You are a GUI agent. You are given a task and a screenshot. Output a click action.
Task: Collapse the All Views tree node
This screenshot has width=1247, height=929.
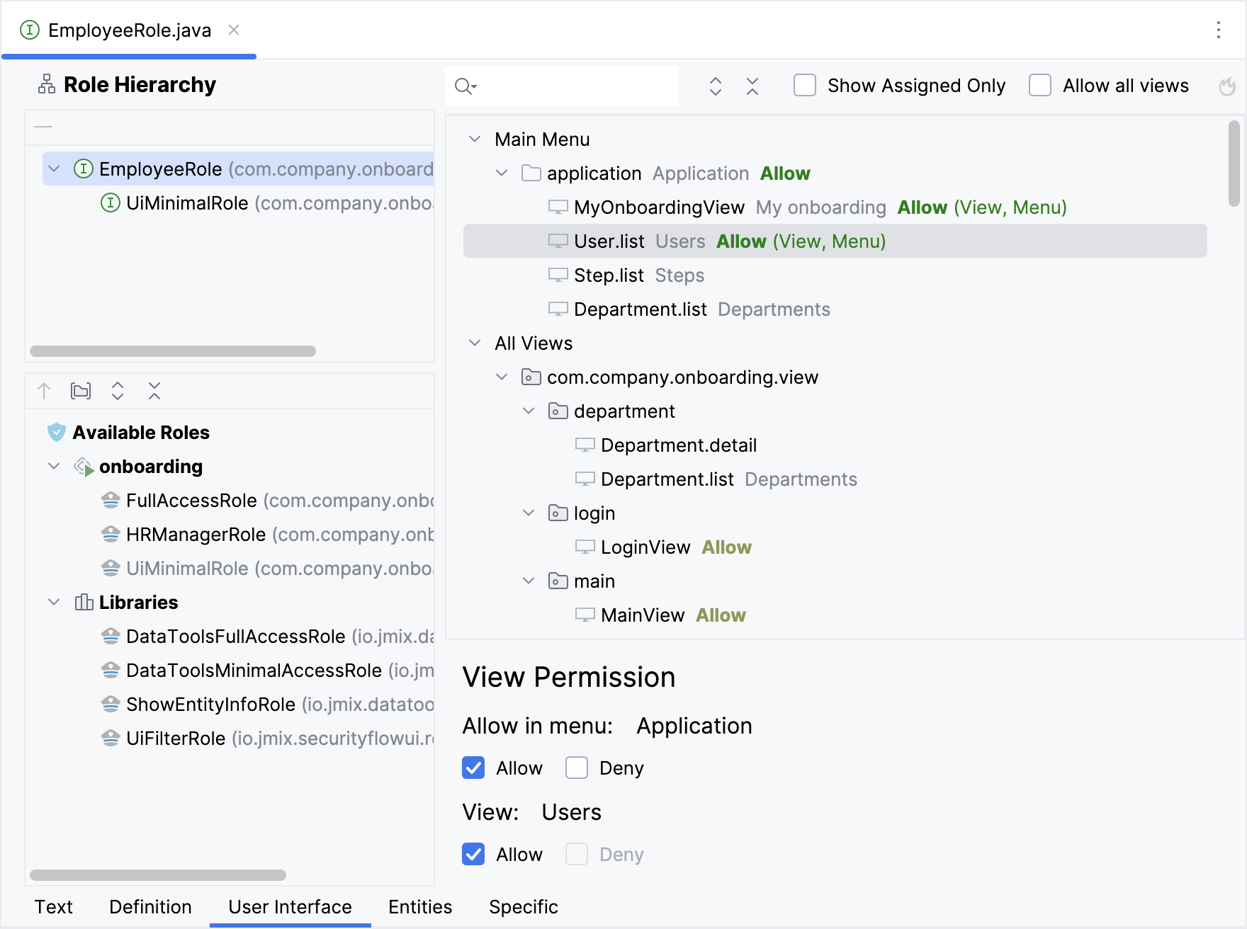[x=475, y=343]
